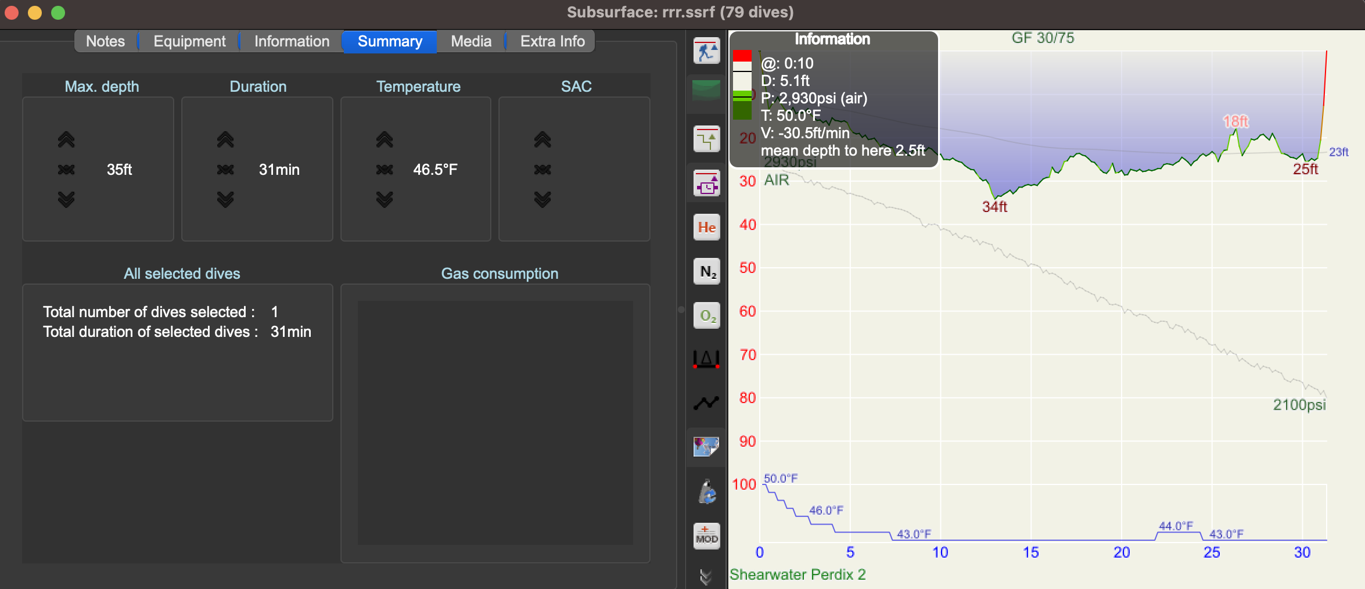
Task: Display the MOD indicator on the profile
Action: (706, 535)
